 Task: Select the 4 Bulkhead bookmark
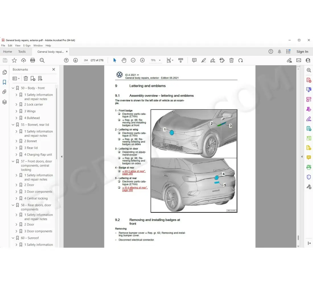point(32,118)
